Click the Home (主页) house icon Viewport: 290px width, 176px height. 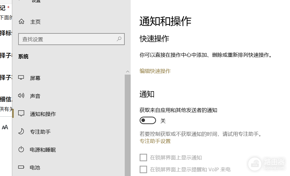tap(21, 21)
